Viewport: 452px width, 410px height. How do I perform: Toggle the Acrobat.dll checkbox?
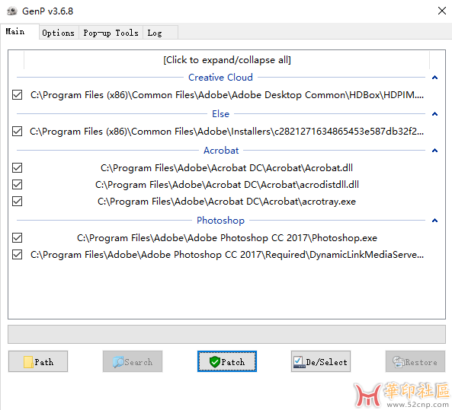click(x=18, y=168)
